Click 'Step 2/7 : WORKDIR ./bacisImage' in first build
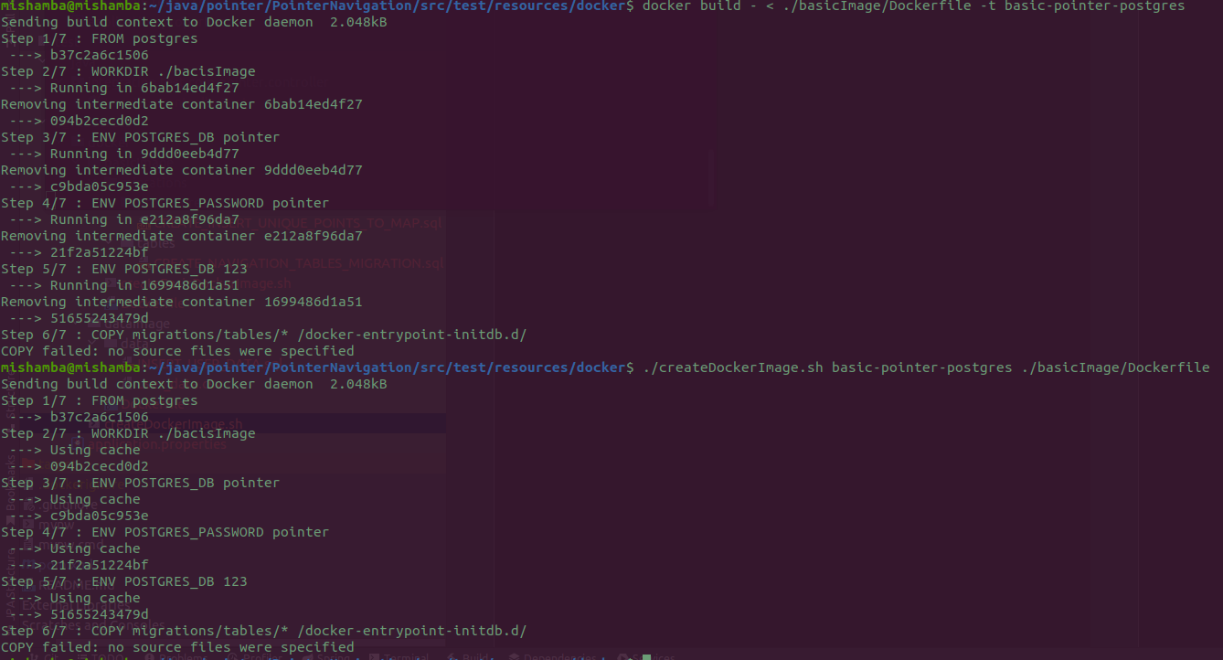This screenshot has width=1223, height=660. (128, 71)
